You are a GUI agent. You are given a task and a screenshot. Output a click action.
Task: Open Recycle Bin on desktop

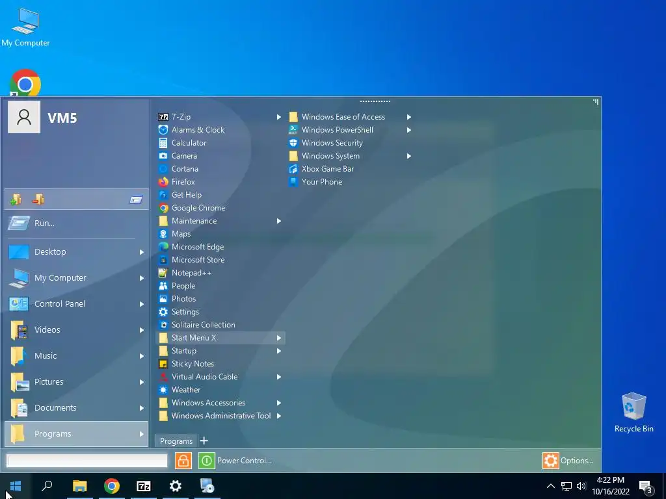coord(633,413)
